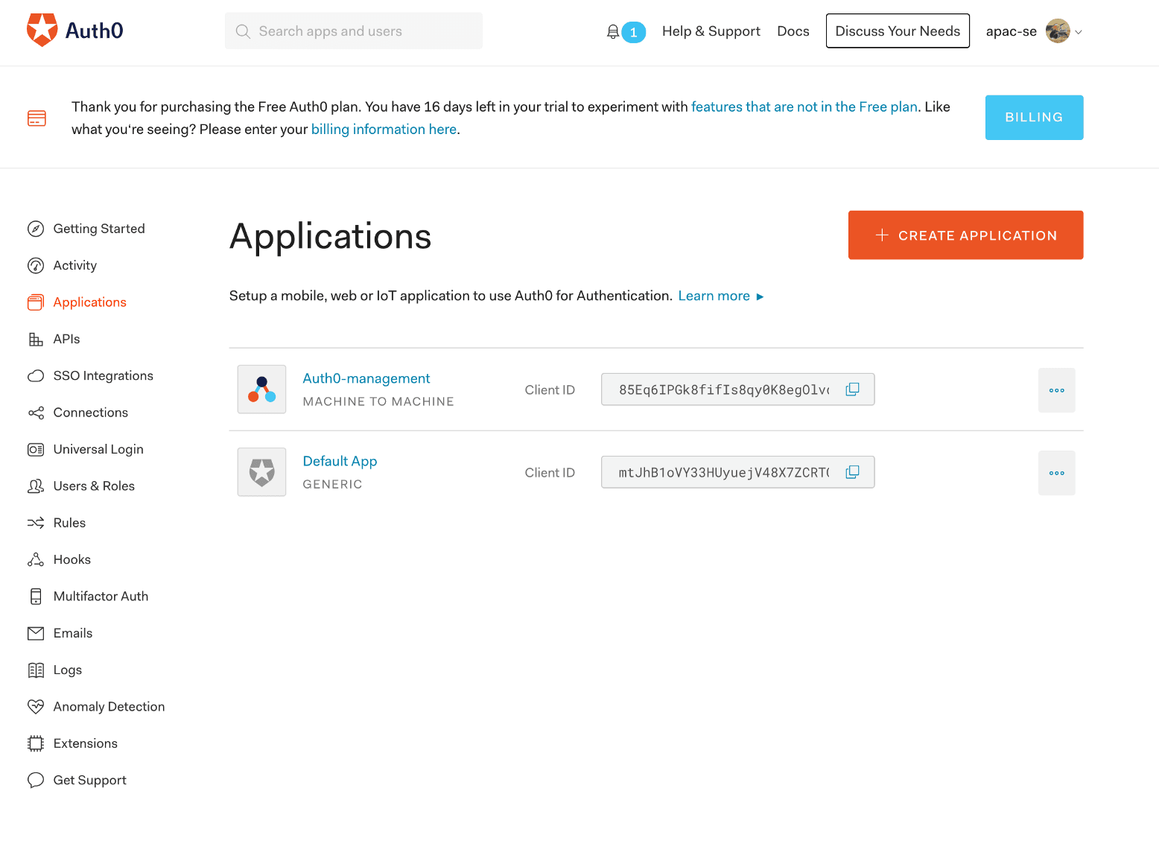Open the billing information here link
The height and width of the screenshot is (861, 1159).
(384, 130)
